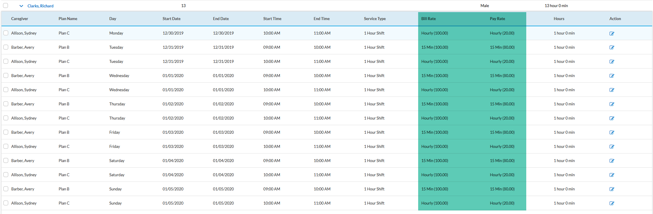653x214 pixels.
Task: Click edit icon for Sunday Allison, Sydney shift
Action: coord(612,203)
